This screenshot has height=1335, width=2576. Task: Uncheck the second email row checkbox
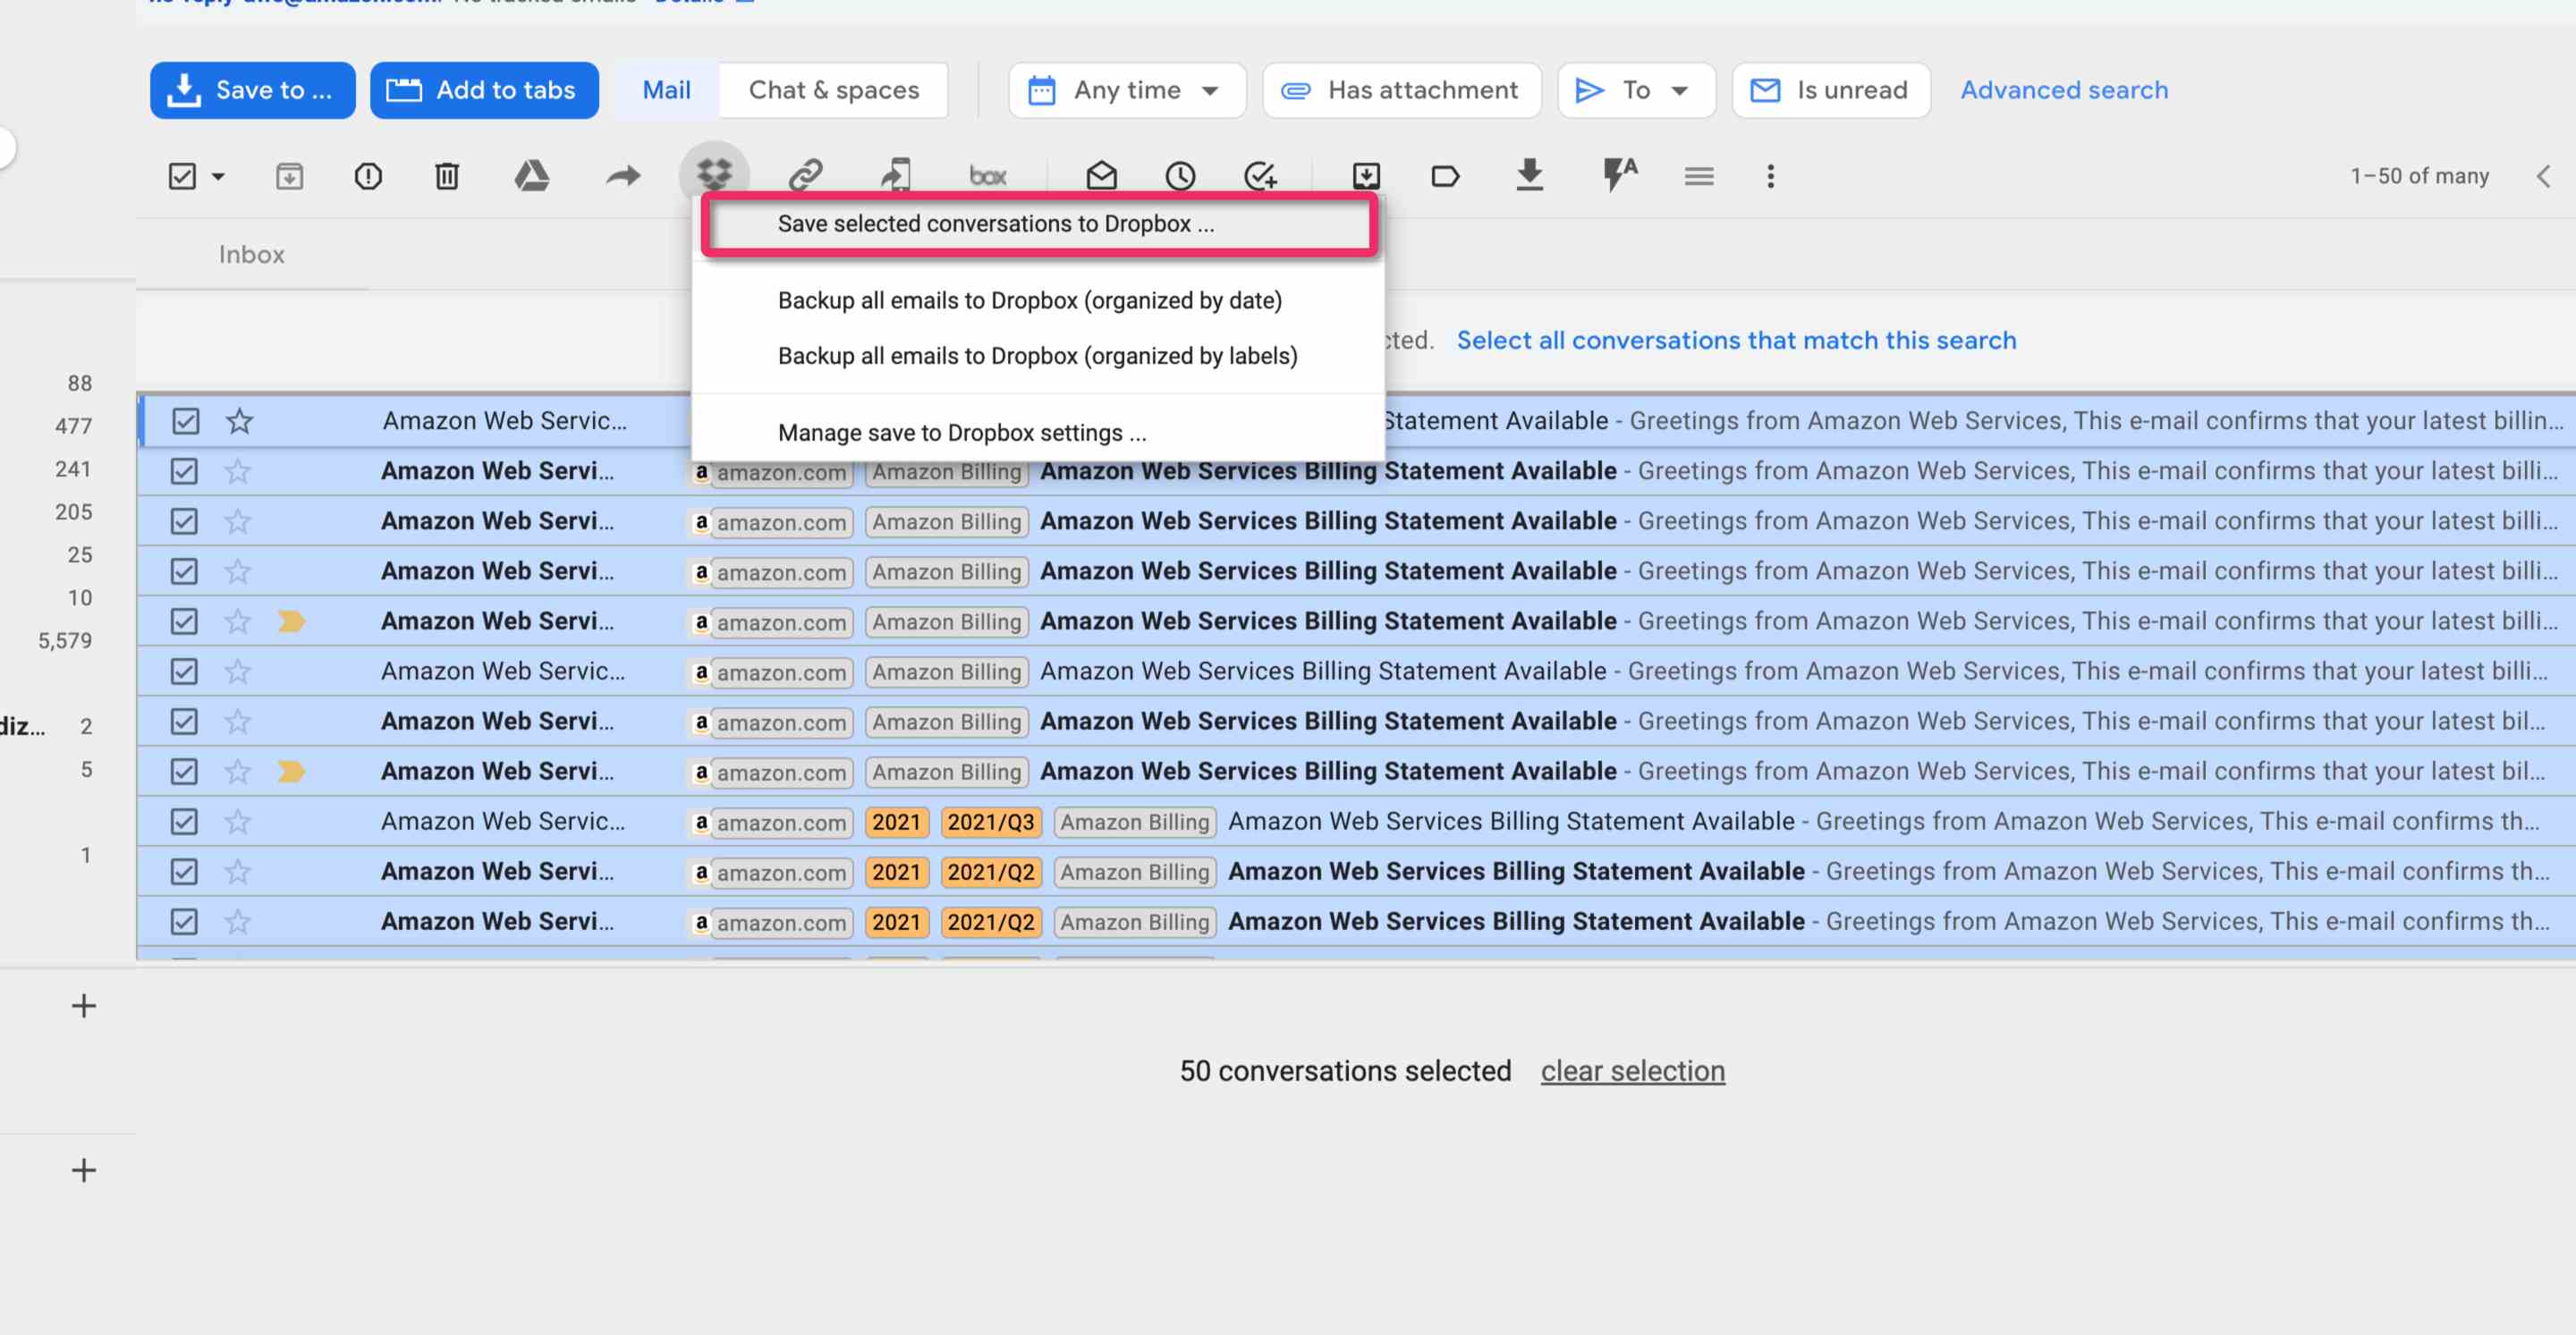pyautogui.click(x=184, y=471)
